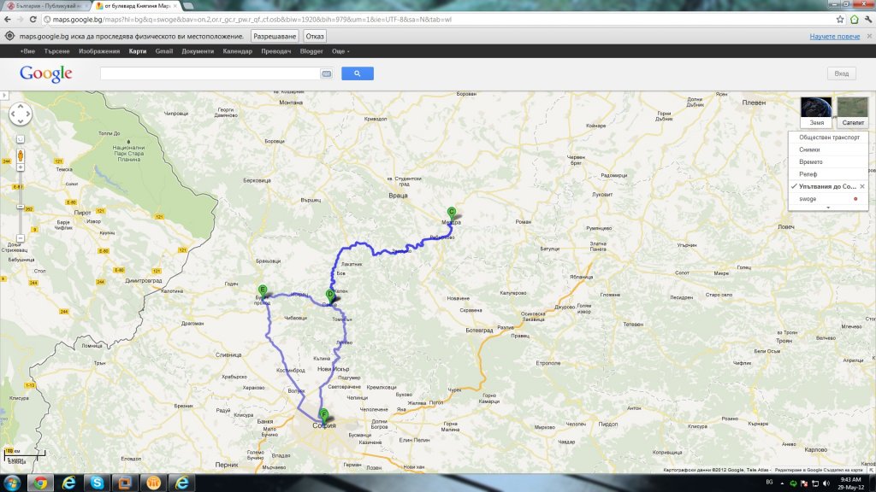Open the on-screen keyboard icon in search box
Viewport: 876px width, 492px height.
click(326, 73)
